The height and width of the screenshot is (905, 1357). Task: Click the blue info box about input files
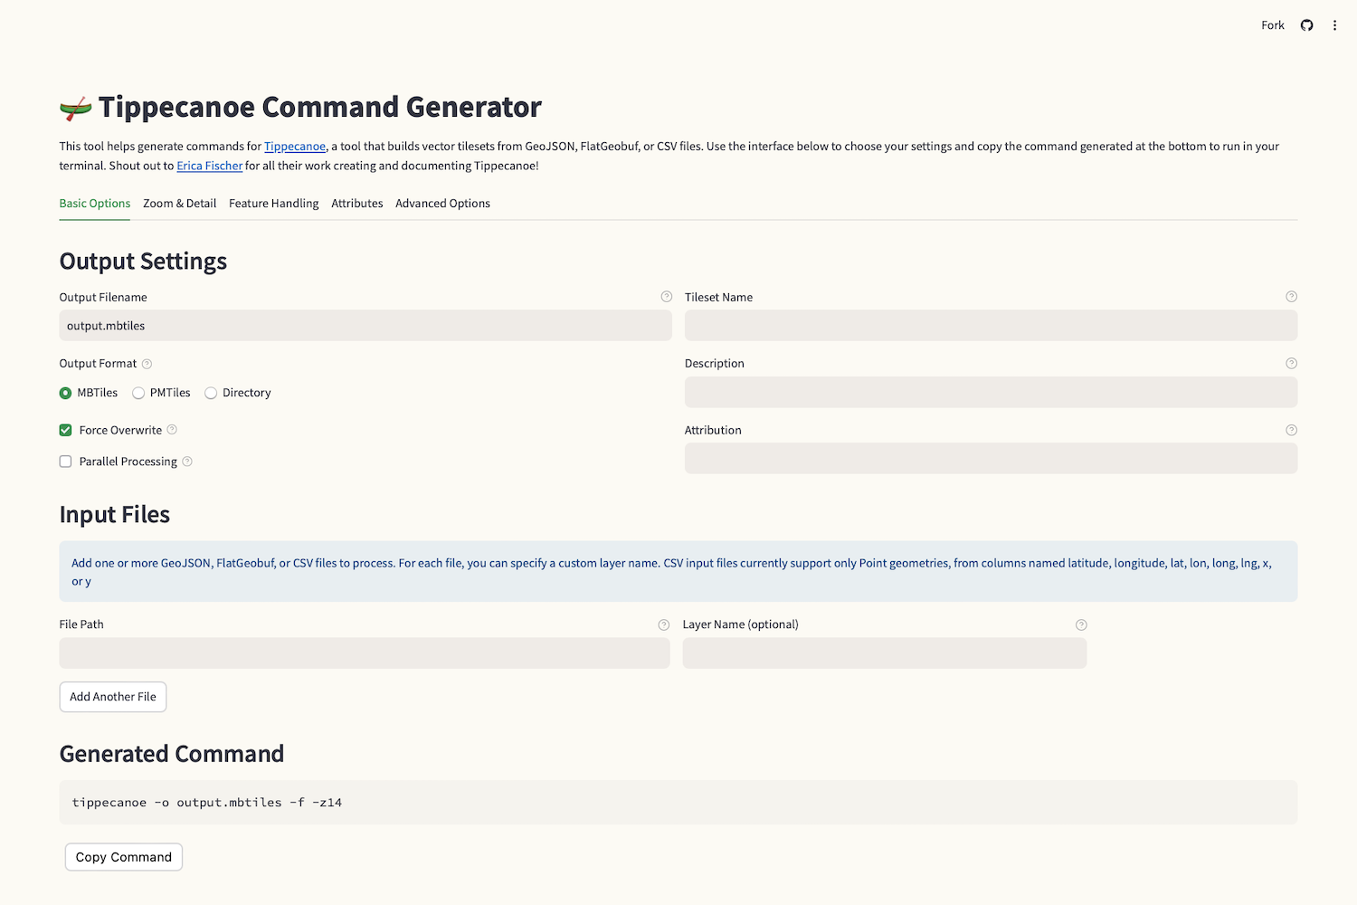pyautogui.click(x=678, y=572)
